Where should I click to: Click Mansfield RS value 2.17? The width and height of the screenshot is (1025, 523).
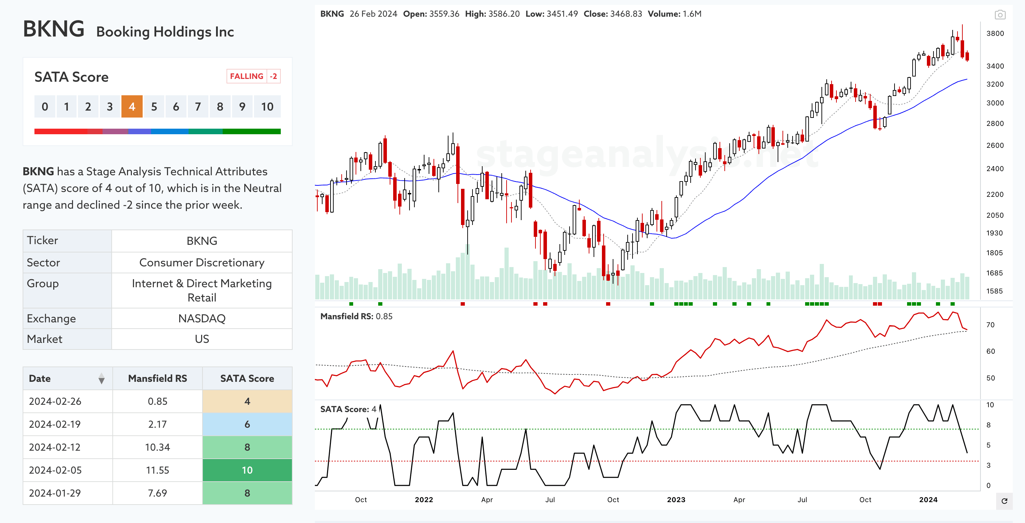tap(158, 424)
